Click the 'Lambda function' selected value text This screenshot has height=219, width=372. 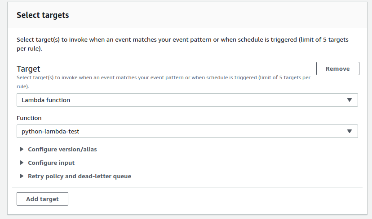(46, 100)
